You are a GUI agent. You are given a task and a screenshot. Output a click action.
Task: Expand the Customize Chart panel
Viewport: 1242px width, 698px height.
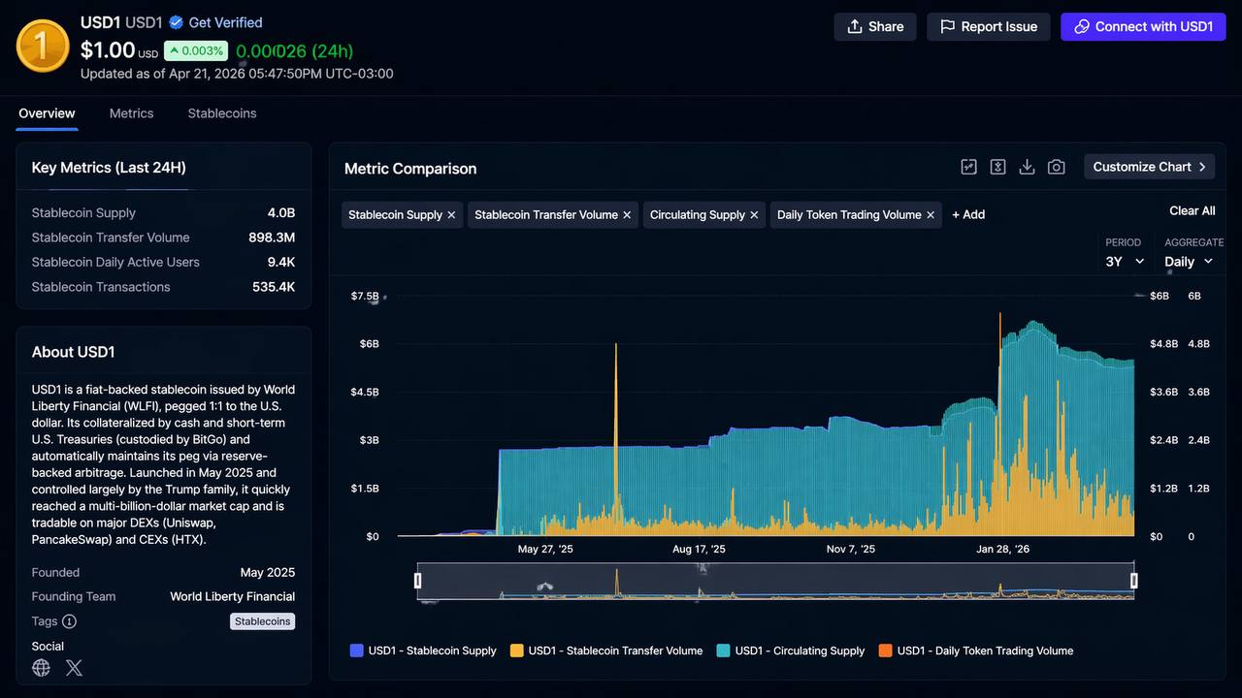[1149, 167]
